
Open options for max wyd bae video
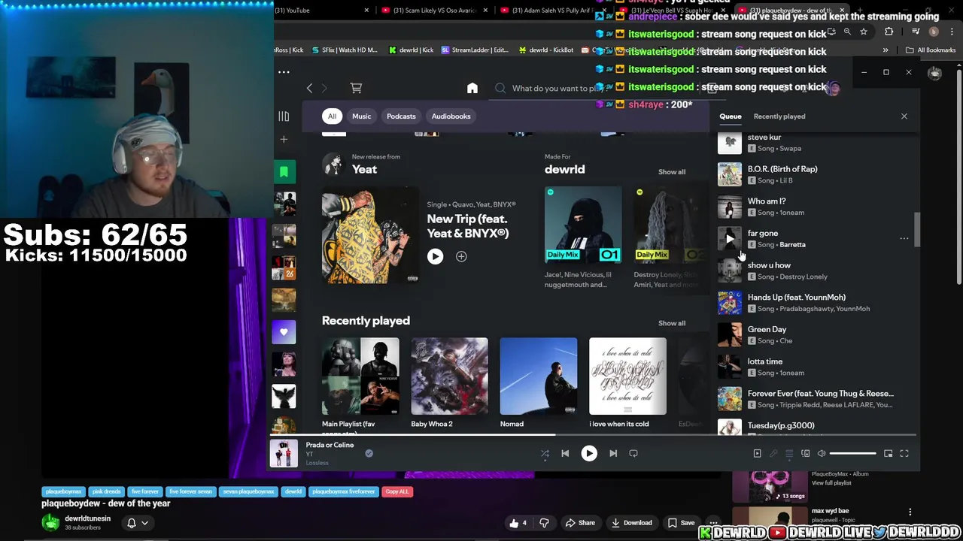[910, 512]
